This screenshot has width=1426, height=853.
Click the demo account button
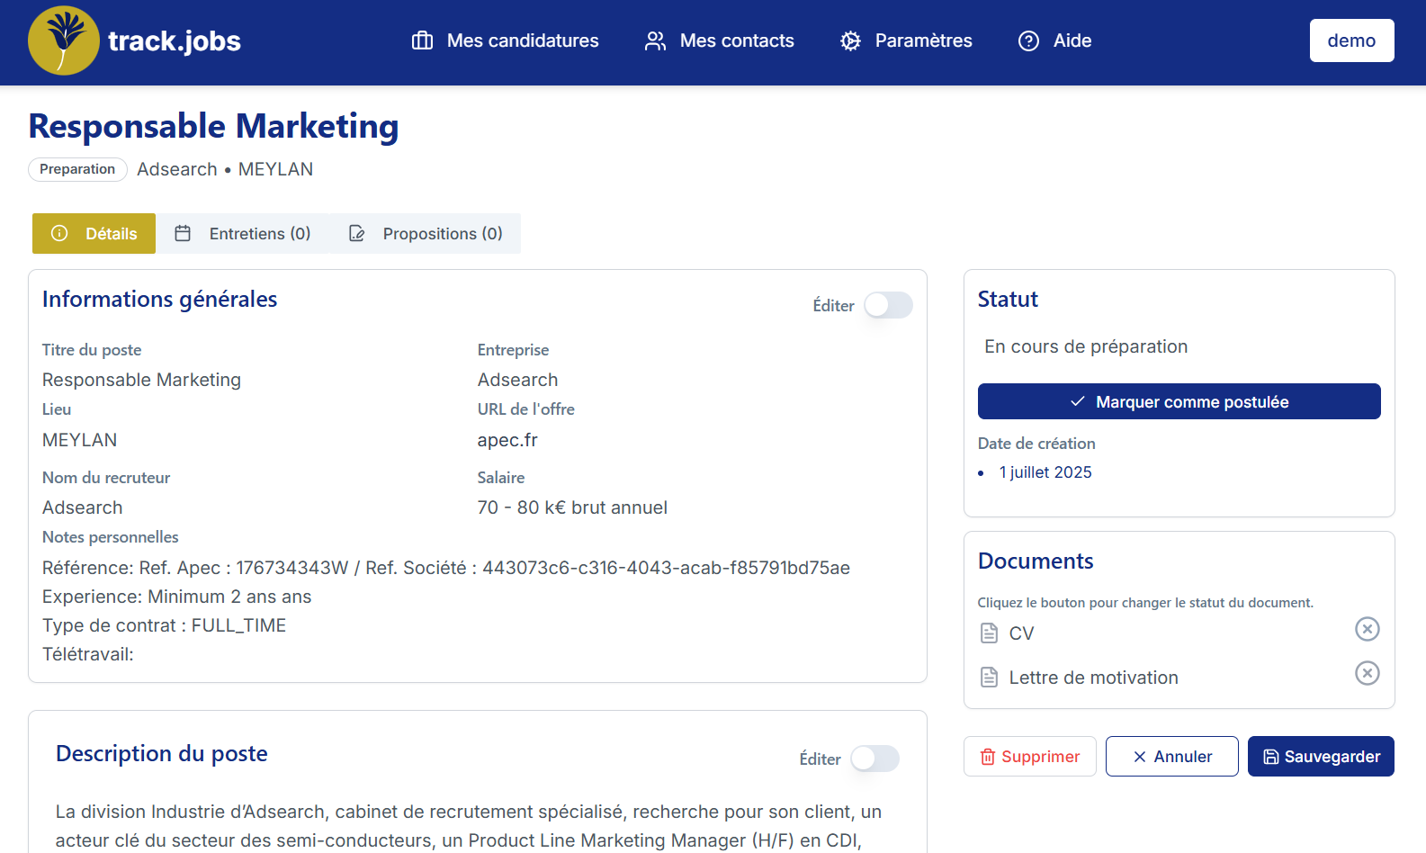coord(1351,40)
